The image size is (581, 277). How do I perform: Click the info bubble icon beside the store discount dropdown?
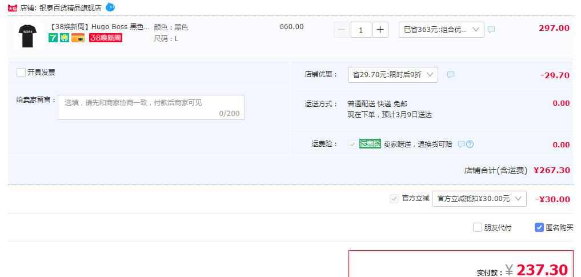pyautogui.click(x=451, y=75)
